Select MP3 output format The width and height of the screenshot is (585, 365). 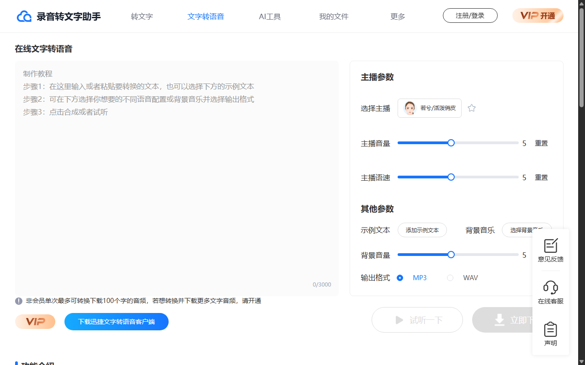(x=400, y=278)
